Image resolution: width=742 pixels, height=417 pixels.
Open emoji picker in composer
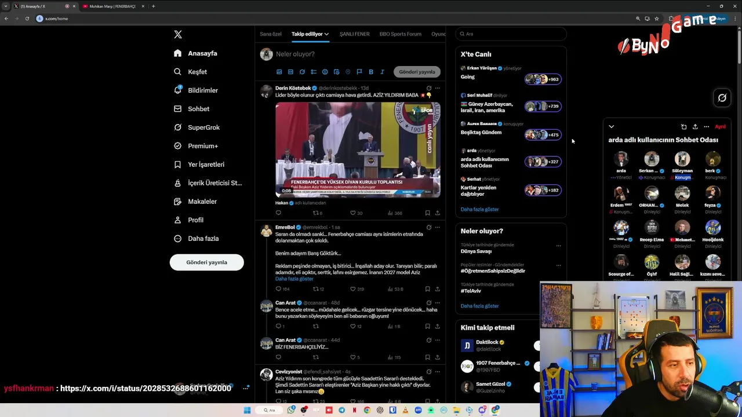(x=325, y=72)
